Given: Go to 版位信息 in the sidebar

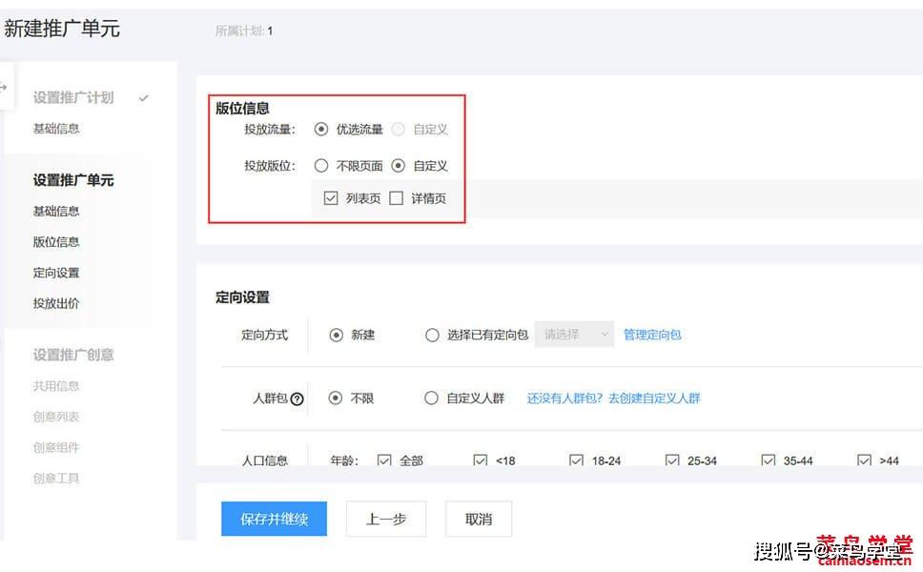Looking at the screenshot, I should pos(56,242).
